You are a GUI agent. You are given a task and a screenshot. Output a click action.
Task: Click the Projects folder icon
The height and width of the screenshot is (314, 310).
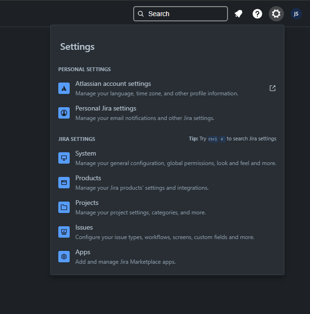click(x=64, y=207)
